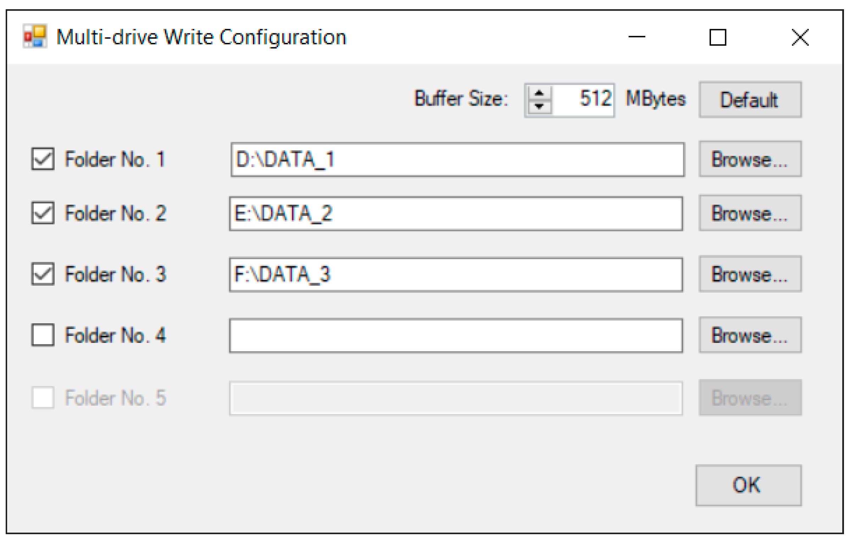Image resolution: width=850 pixels, height=548 pixels.
Task: Disable Folder No. 3 checkbox
Action: tap(43, 274)
